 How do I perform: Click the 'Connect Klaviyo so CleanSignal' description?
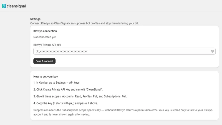pos(85,23)
